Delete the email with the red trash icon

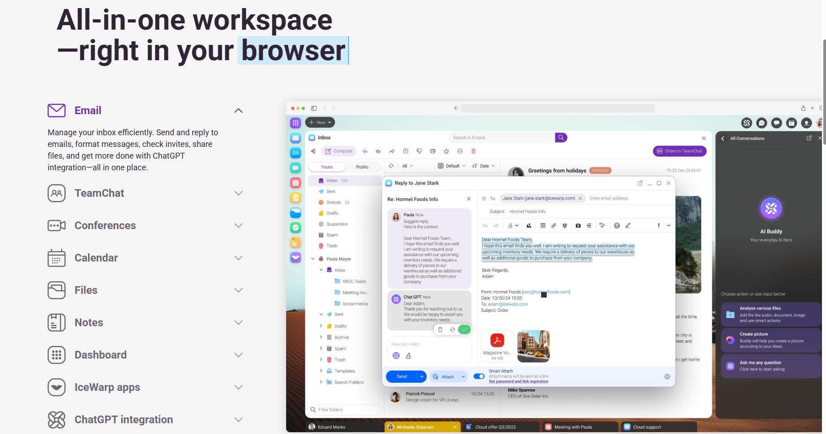click(x=473, y=151)
